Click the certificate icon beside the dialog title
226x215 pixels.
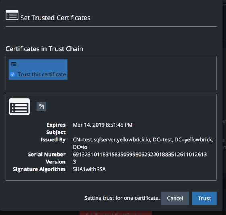[x=12, y=15]
